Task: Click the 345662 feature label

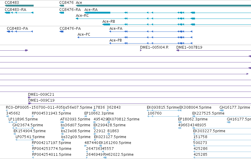Action: [13, 113]
